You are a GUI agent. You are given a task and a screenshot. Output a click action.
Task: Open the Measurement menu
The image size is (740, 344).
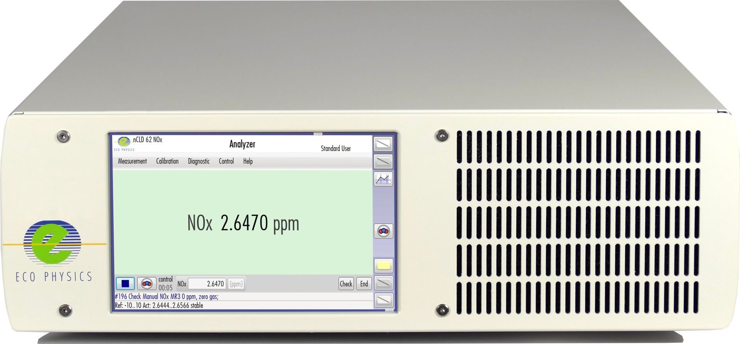point(132,161)
